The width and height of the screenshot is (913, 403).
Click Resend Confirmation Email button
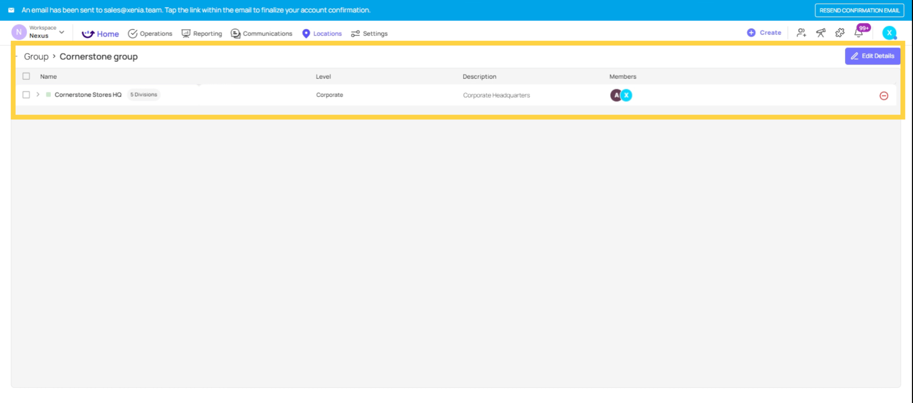coord(859,10)
